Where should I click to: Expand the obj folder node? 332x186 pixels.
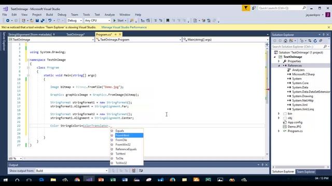pyautogui.click(x=279, y=118)
